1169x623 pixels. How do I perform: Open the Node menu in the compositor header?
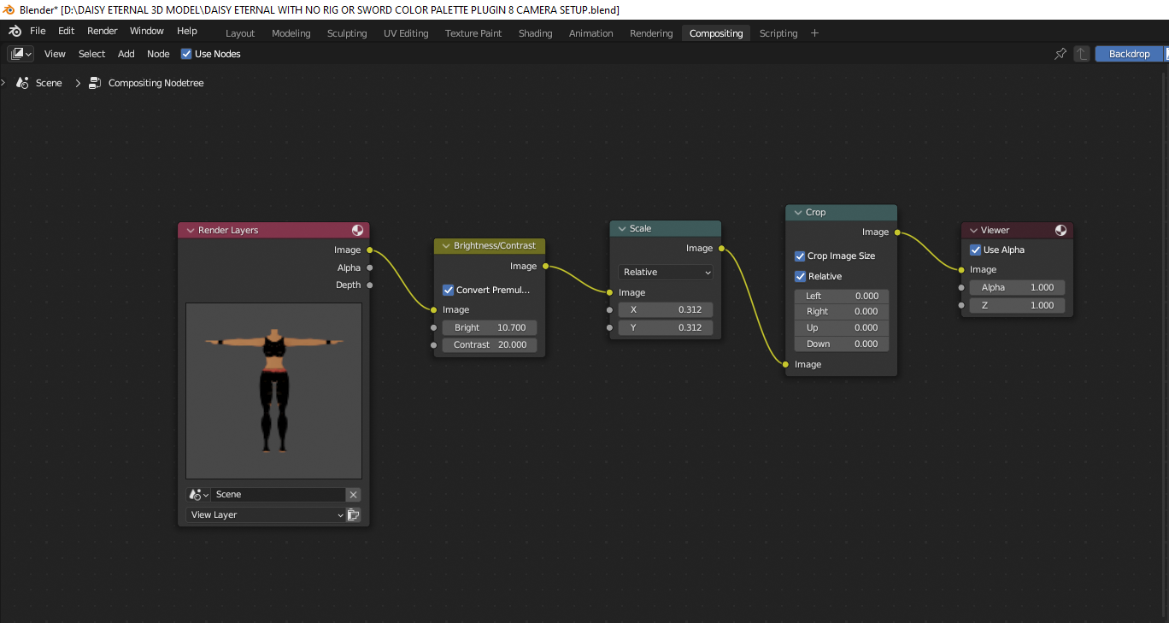pyautogui.click(x=158, y=54)
